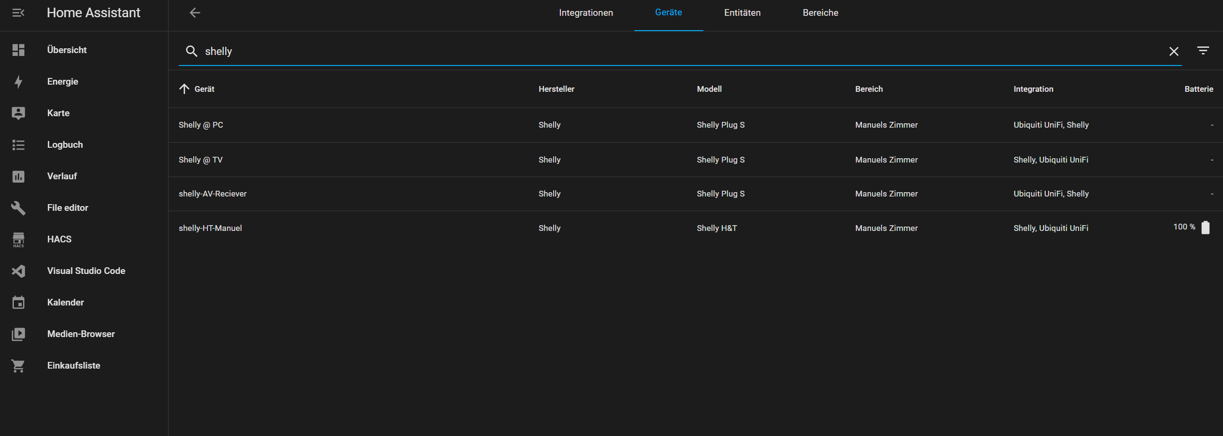The image size is (1223, 436).
Task: Open File editor in the sidebar
Action: [x=84, y=208]
